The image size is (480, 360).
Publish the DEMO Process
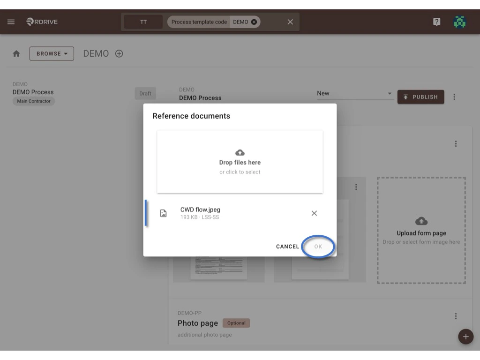420,97
